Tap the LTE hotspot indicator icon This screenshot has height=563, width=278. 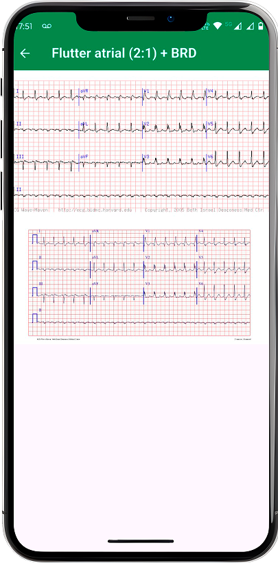(205, 26)
